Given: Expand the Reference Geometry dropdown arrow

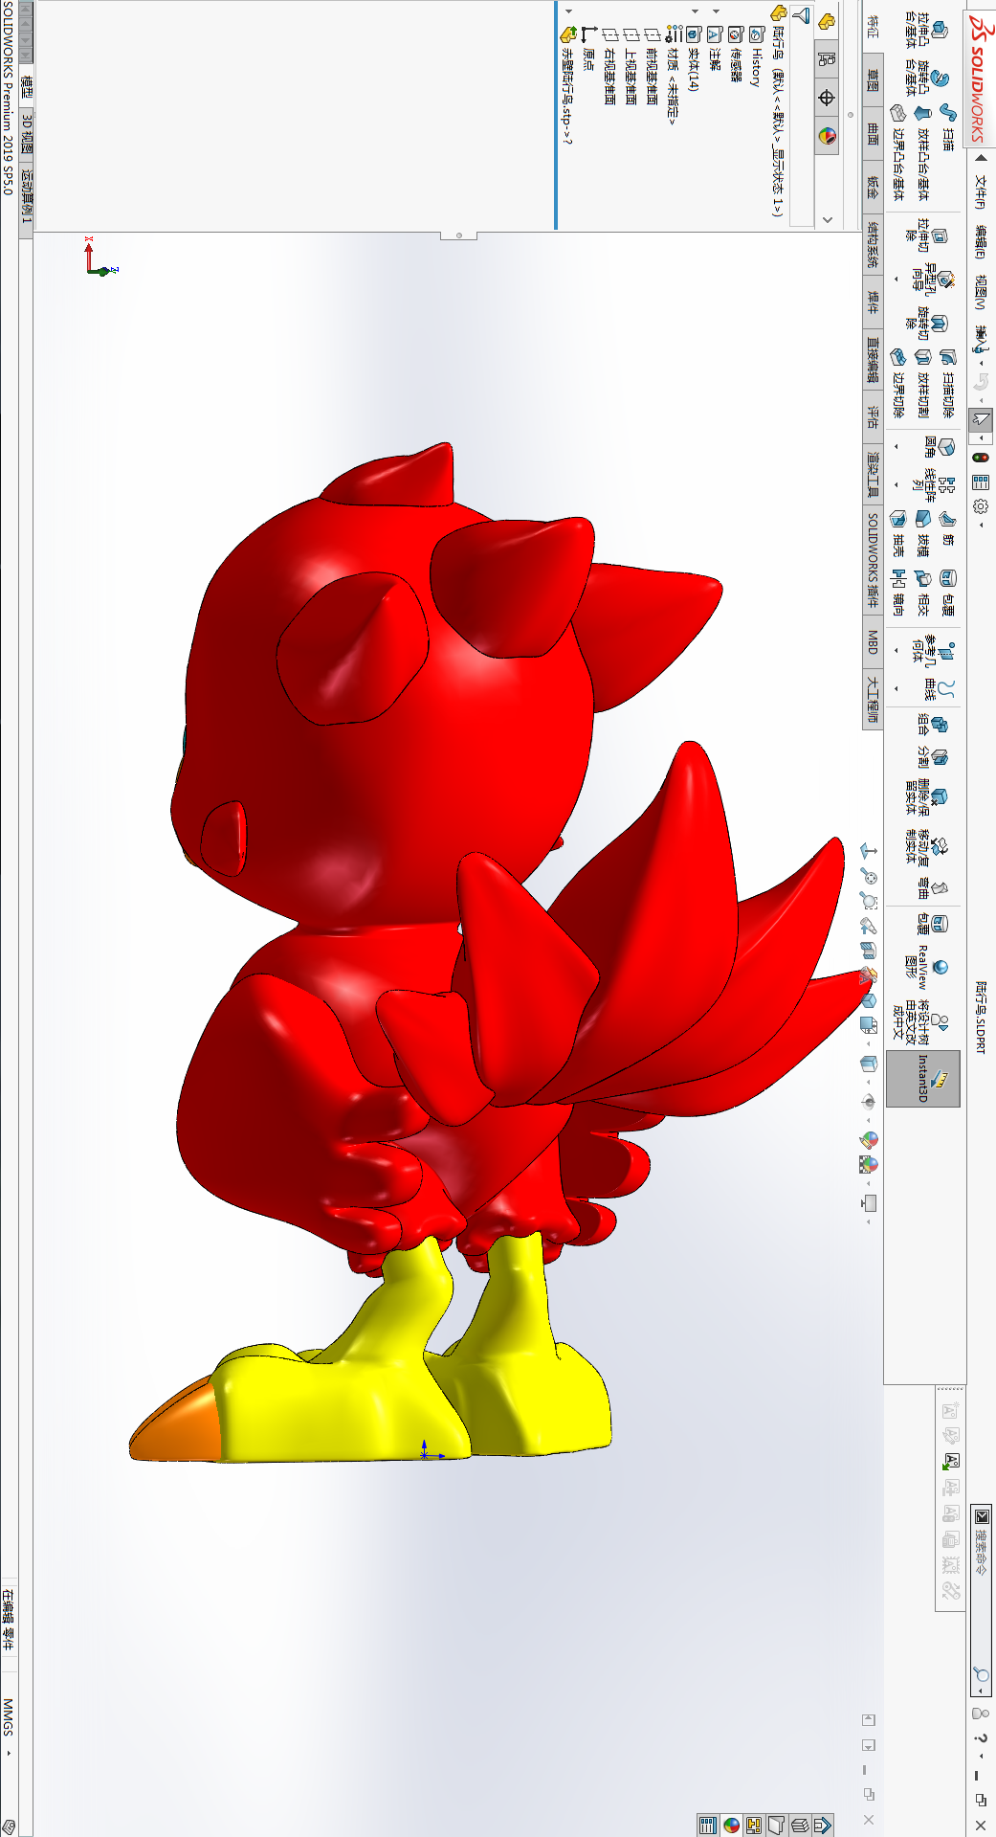Looking at the screenshot, I should click(x=896, y=651).
